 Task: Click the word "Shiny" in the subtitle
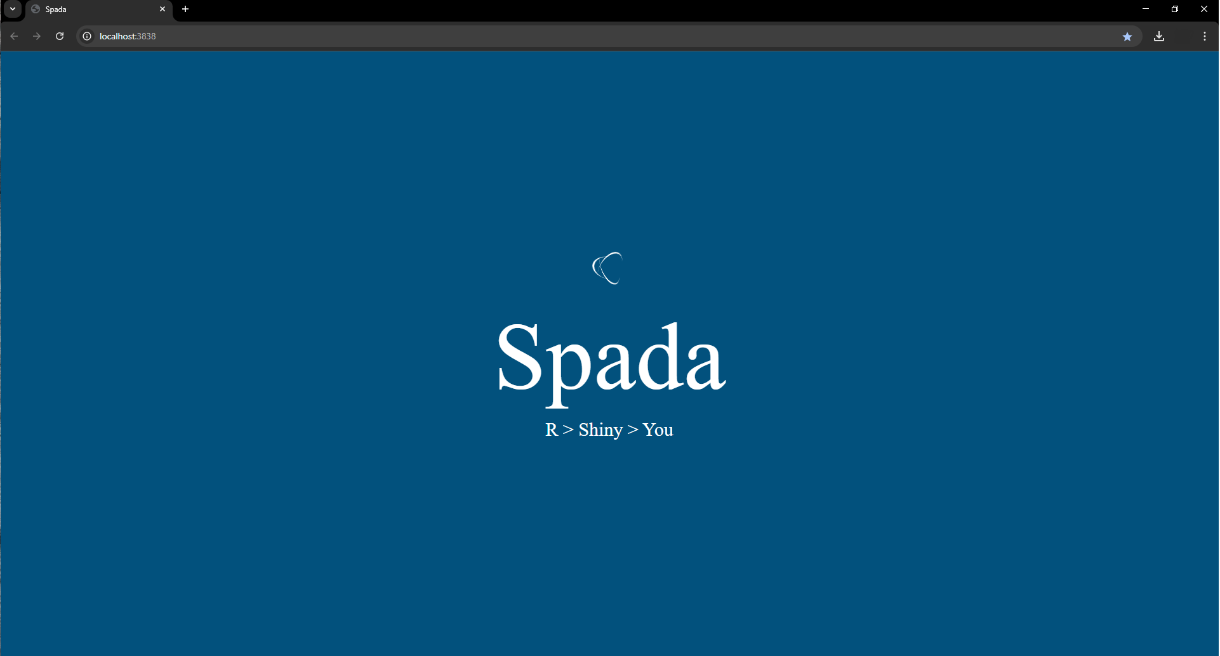point(600,430)
